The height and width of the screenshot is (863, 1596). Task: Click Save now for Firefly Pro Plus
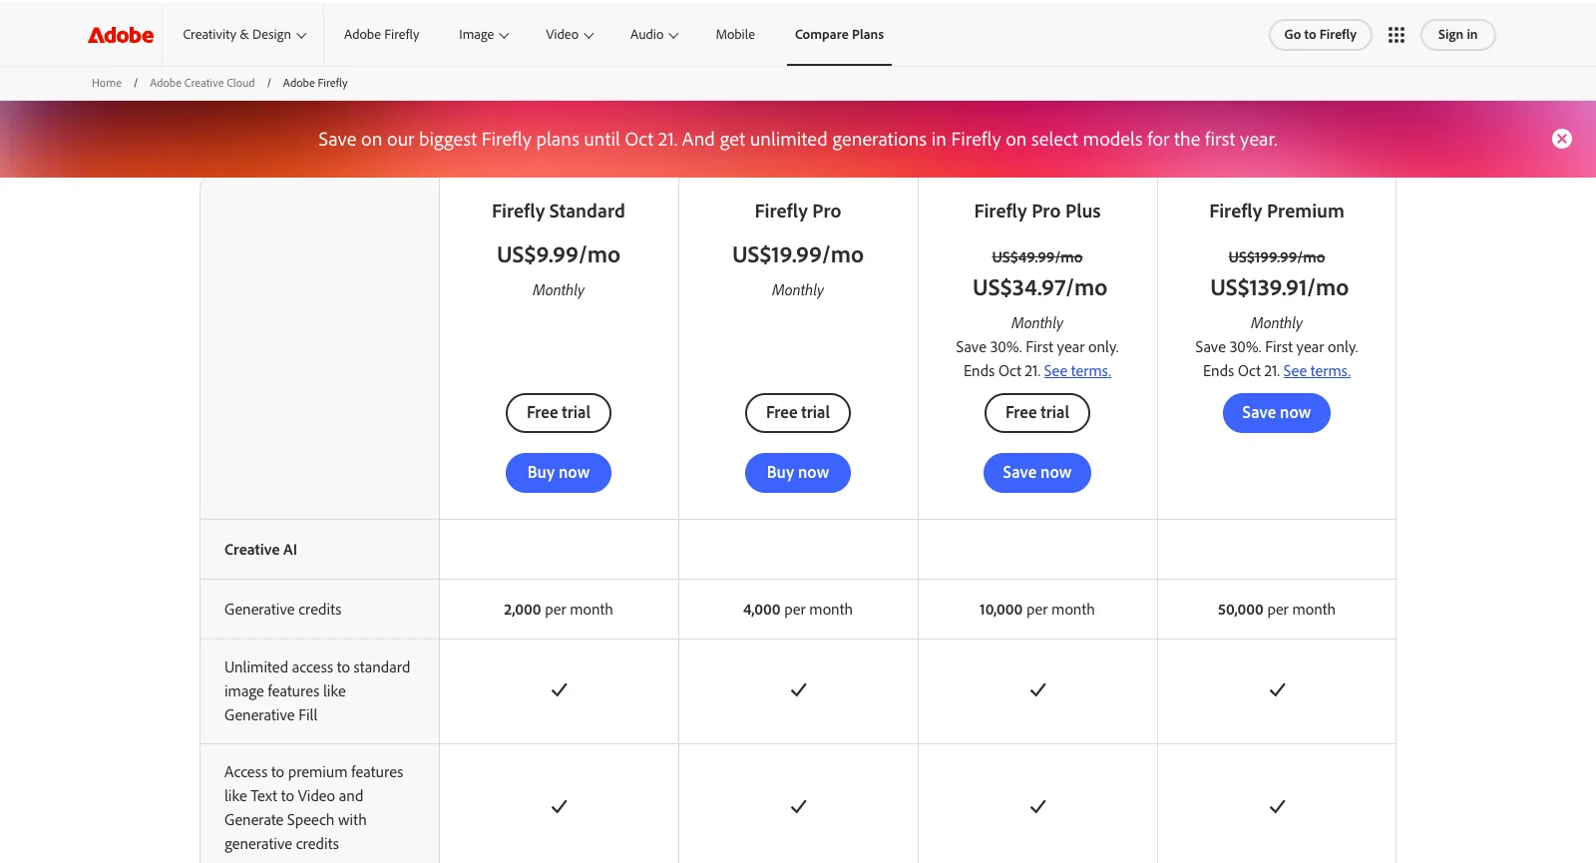coord(1037,473)
